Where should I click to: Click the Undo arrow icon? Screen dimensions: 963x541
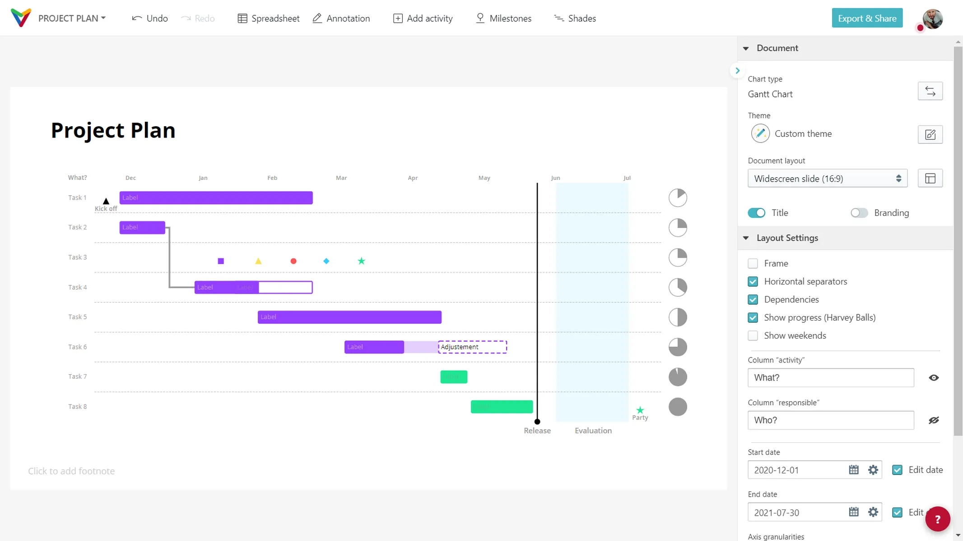click(138, 18)
